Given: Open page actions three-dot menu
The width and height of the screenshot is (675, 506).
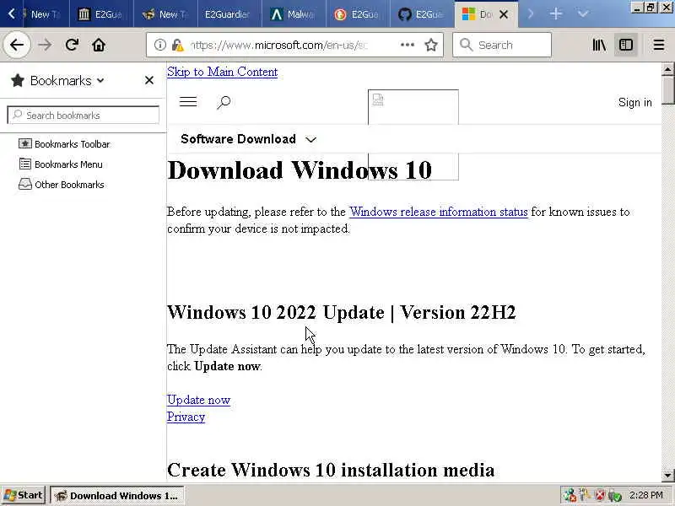Looking at the screenshot, I should tap(408, 45).
